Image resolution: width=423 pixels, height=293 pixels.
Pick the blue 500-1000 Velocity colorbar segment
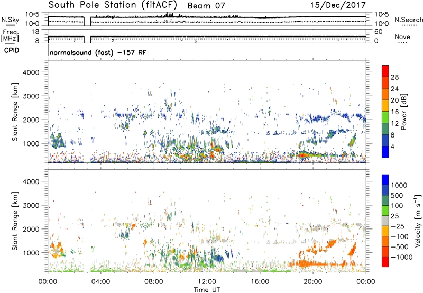(x=385, y=190)
